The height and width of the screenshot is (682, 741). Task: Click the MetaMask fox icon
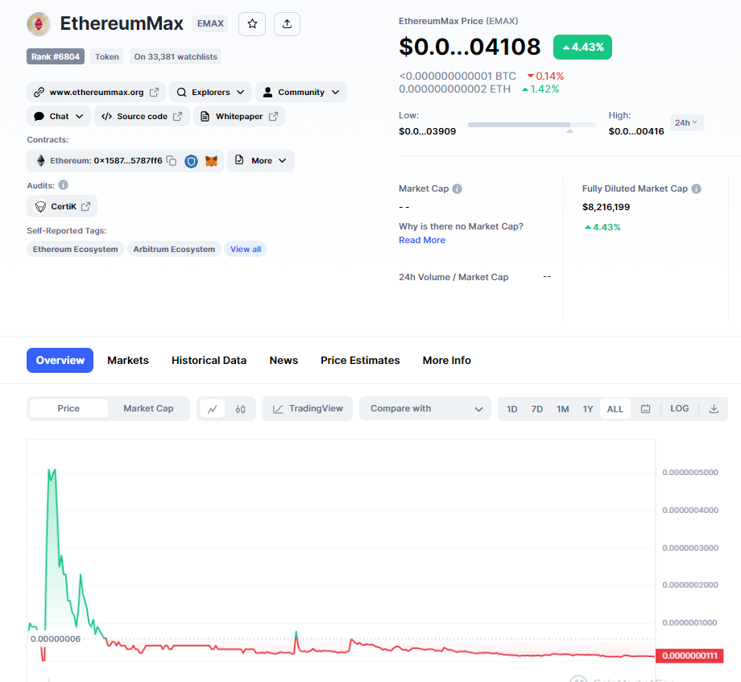click(x=211, y=161)
